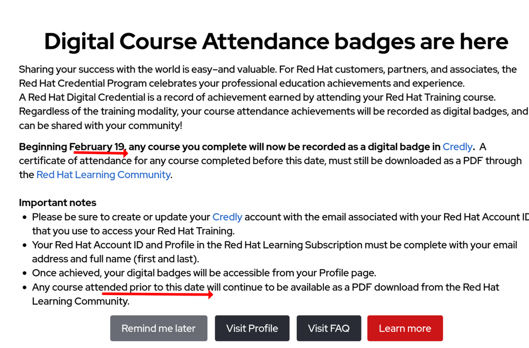Click the 'Please be sure to create' bullet text
This screenshot has height=348, width=529.
tap(122, 217)
